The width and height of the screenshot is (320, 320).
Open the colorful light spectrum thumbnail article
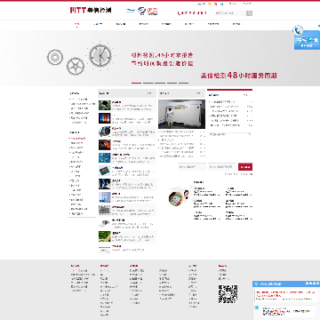[105, 118]
